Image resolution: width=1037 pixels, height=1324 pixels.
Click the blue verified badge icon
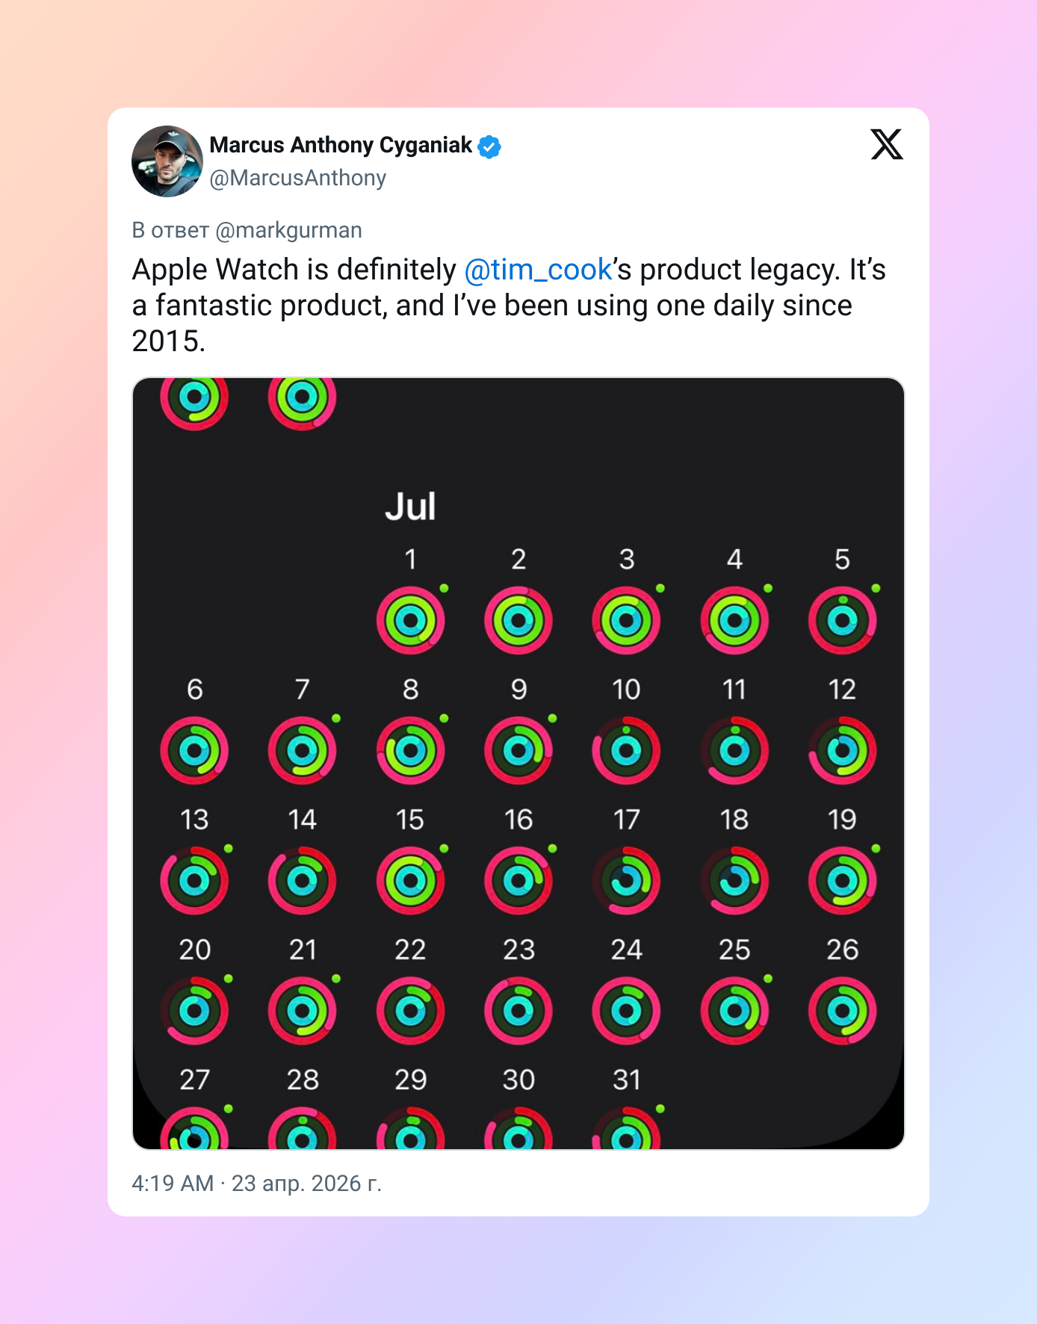point(489,146)
